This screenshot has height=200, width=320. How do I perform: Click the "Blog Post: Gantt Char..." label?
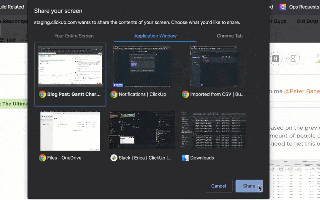click(x=74, y=94)
